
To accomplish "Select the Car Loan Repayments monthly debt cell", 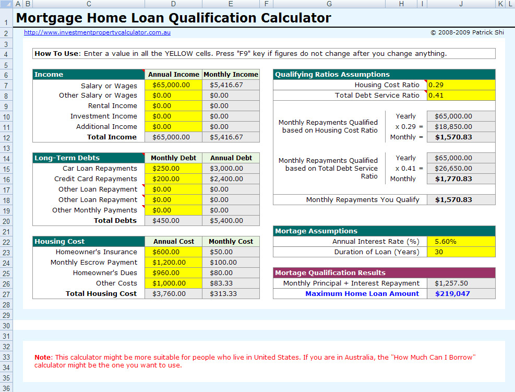I will click(173, 168).
